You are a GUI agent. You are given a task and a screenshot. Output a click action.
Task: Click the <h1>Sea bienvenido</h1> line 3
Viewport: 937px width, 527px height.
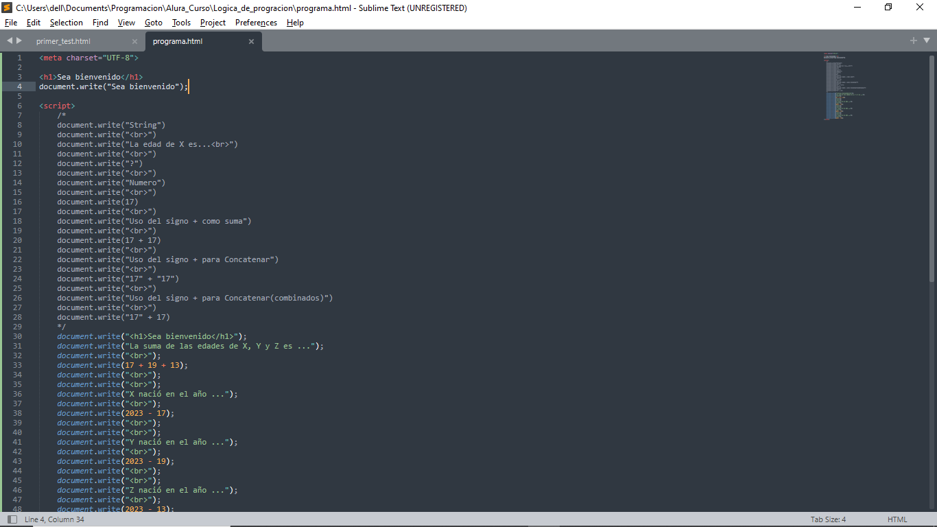pos(91,77)
